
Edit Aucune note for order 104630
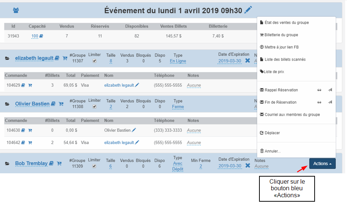194,130
